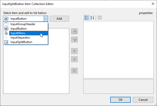Click inside the empty properties grid

click(x=118, y=50)
